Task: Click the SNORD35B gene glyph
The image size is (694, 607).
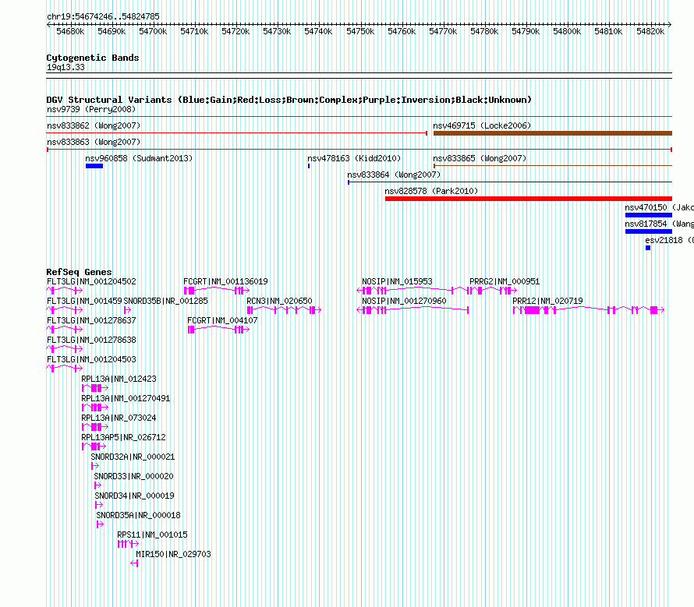Action: coord(127,309)
